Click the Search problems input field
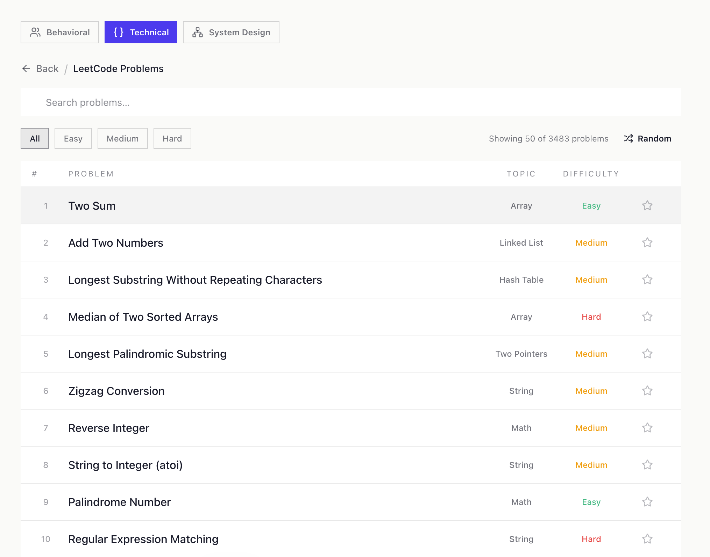Image resolution: width=710 pixels, height=557 pixels. point(350,102)
